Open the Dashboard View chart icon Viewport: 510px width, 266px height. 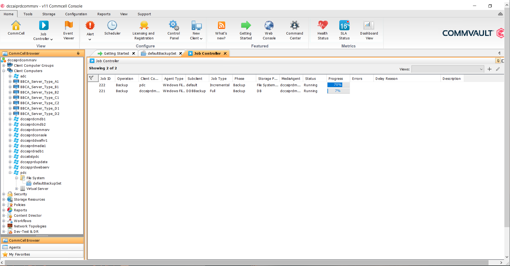(x=369, y=25)
